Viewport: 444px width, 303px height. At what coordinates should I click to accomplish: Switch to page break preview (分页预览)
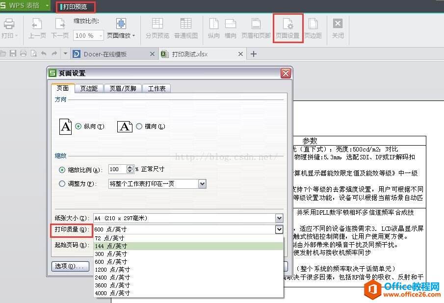(x=157, y=28)
